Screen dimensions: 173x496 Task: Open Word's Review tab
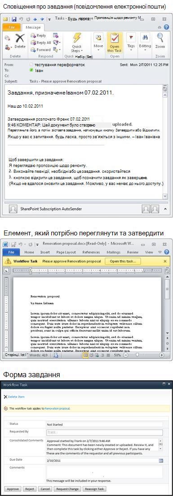click(133, 253)
